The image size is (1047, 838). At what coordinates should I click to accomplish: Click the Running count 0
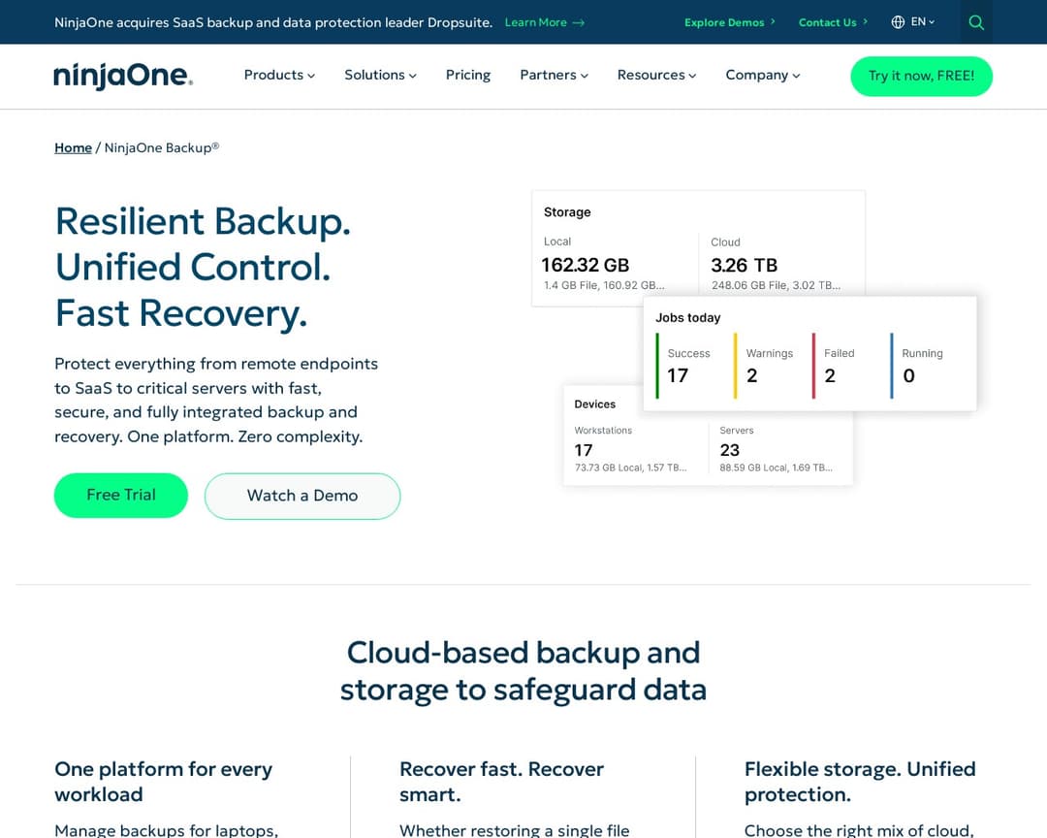point(908,375)
